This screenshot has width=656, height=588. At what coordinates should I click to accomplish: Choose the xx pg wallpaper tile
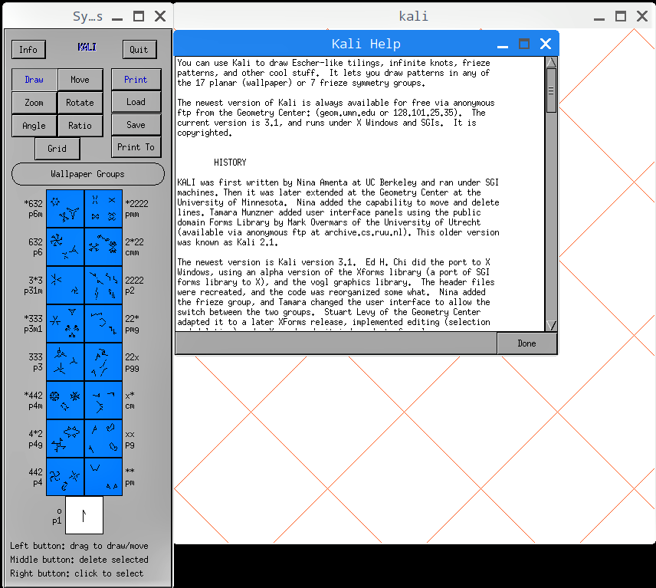(x=103, y=439)
